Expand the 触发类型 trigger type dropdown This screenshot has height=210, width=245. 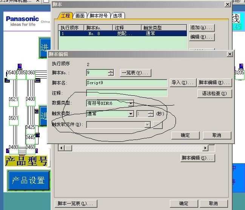pos(131,113)
